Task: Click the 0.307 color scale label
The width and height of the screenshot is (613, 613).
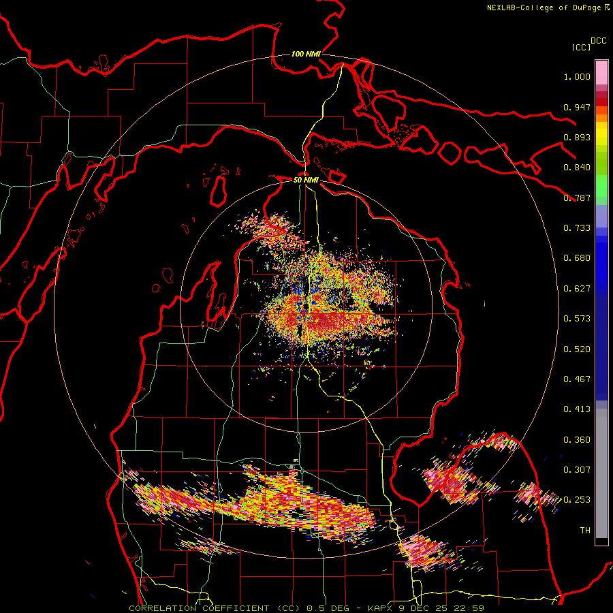Action: coord(577,470)
